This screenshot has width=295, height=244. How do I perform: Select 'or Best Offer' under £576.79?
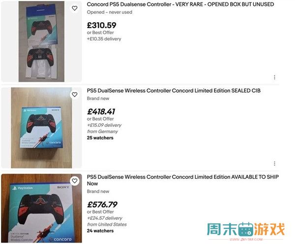tap(100, 212)
